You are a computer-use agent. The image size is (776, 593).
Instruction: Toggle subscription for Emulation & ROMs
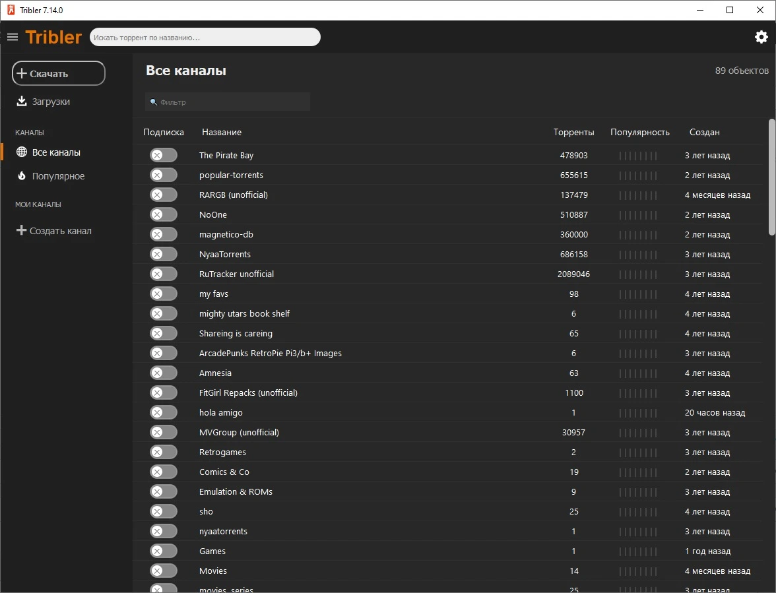point(164,491)
